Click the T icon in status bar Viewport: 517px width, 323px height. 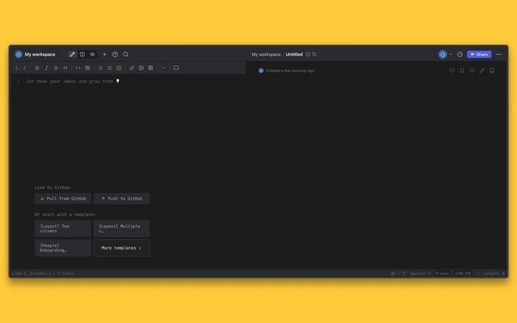pos(405,273)
